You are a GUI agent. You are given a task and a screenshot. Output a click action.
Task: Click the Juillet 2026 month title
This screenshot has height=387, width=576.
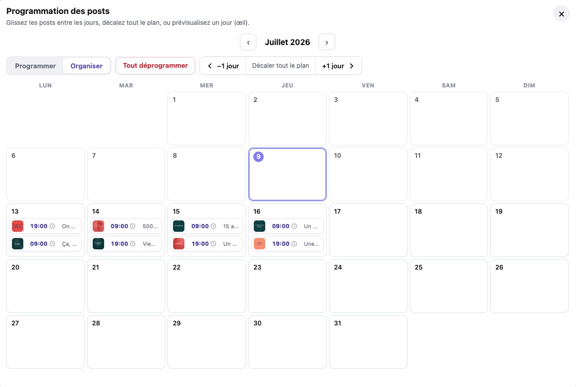287,42
